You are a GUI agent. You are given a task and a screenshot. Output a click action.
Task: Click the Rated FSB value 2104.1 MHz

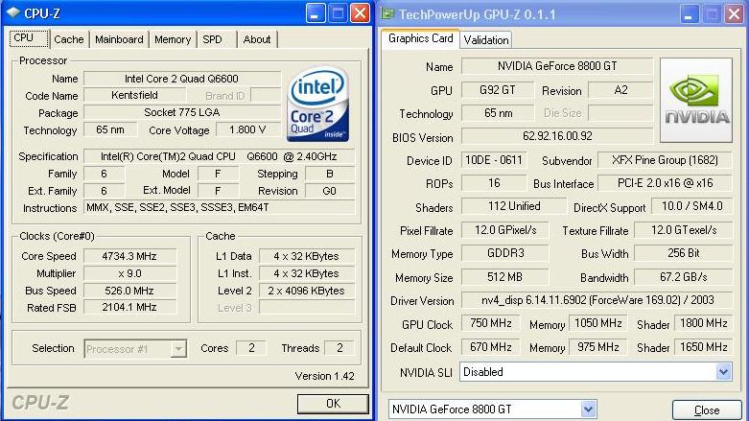click(x=129, y=307)
